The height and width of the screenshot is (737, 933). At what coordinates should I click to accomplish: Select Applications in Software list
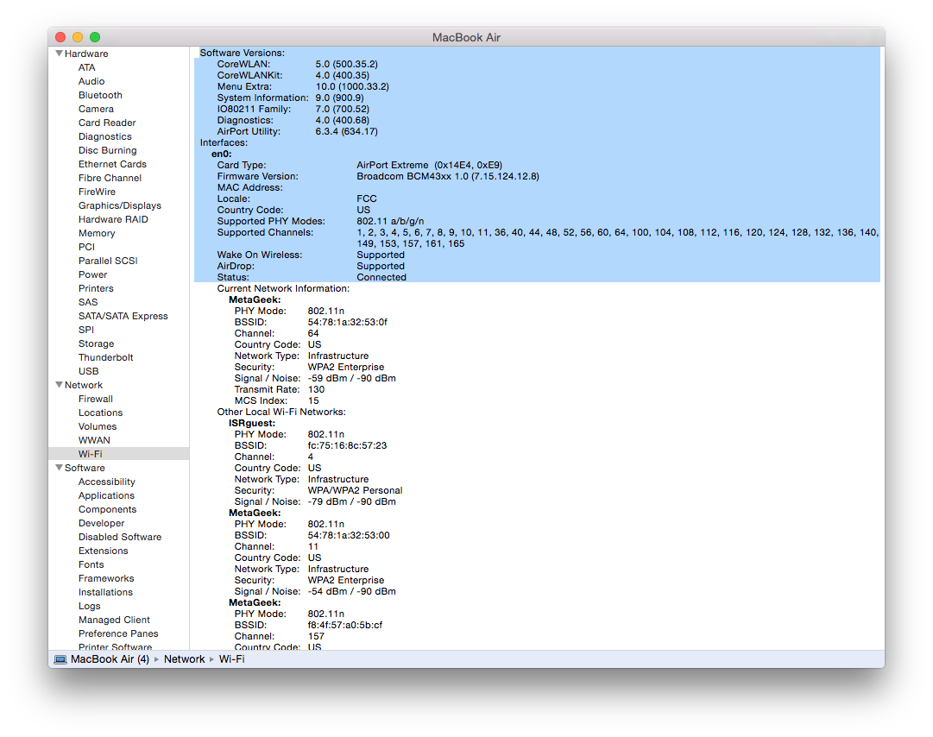pyautogui.click(x=106, y=495)
